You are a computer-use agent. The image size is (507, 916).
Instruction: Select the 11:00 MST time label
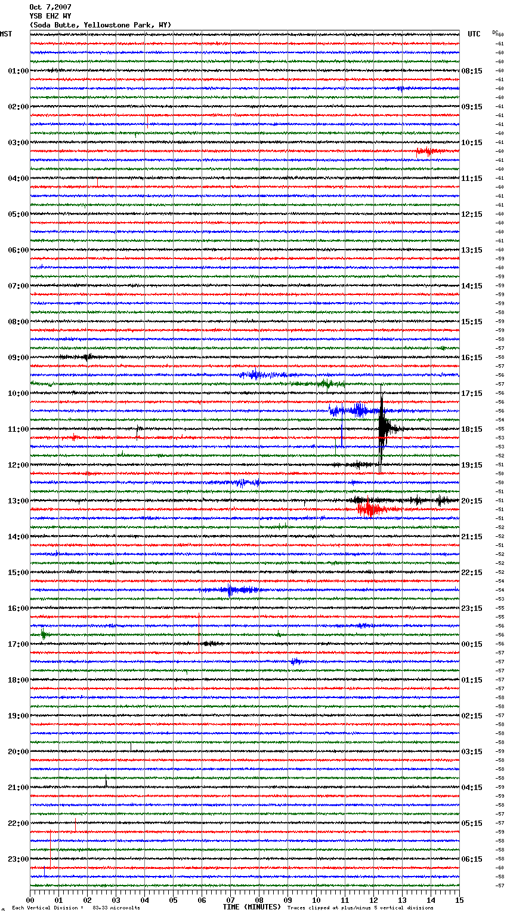click(x=18, y=429)
